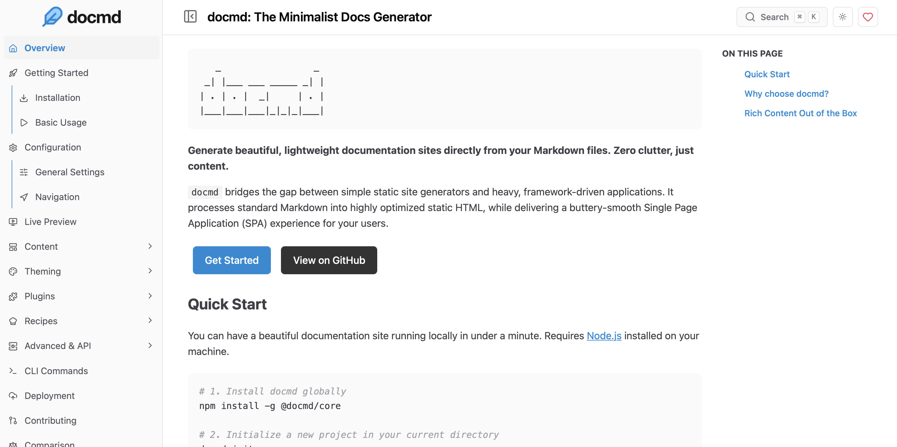Click the Installation download icon
Image resolution: width=897 pixels, height=447 pixels.
tap(24, 98)
